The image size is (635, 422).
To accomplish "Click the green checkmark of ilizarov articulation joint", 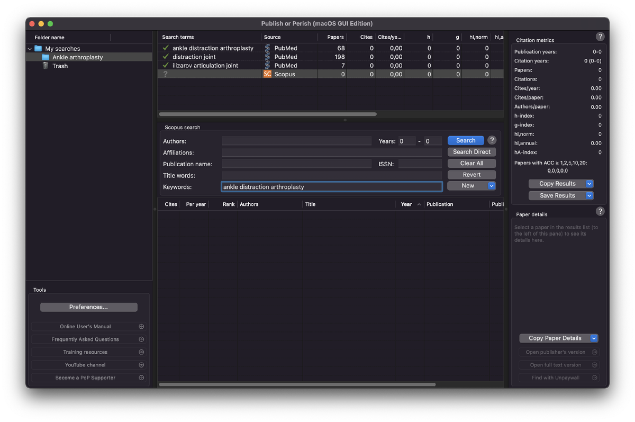I will [x=166, y=66].
